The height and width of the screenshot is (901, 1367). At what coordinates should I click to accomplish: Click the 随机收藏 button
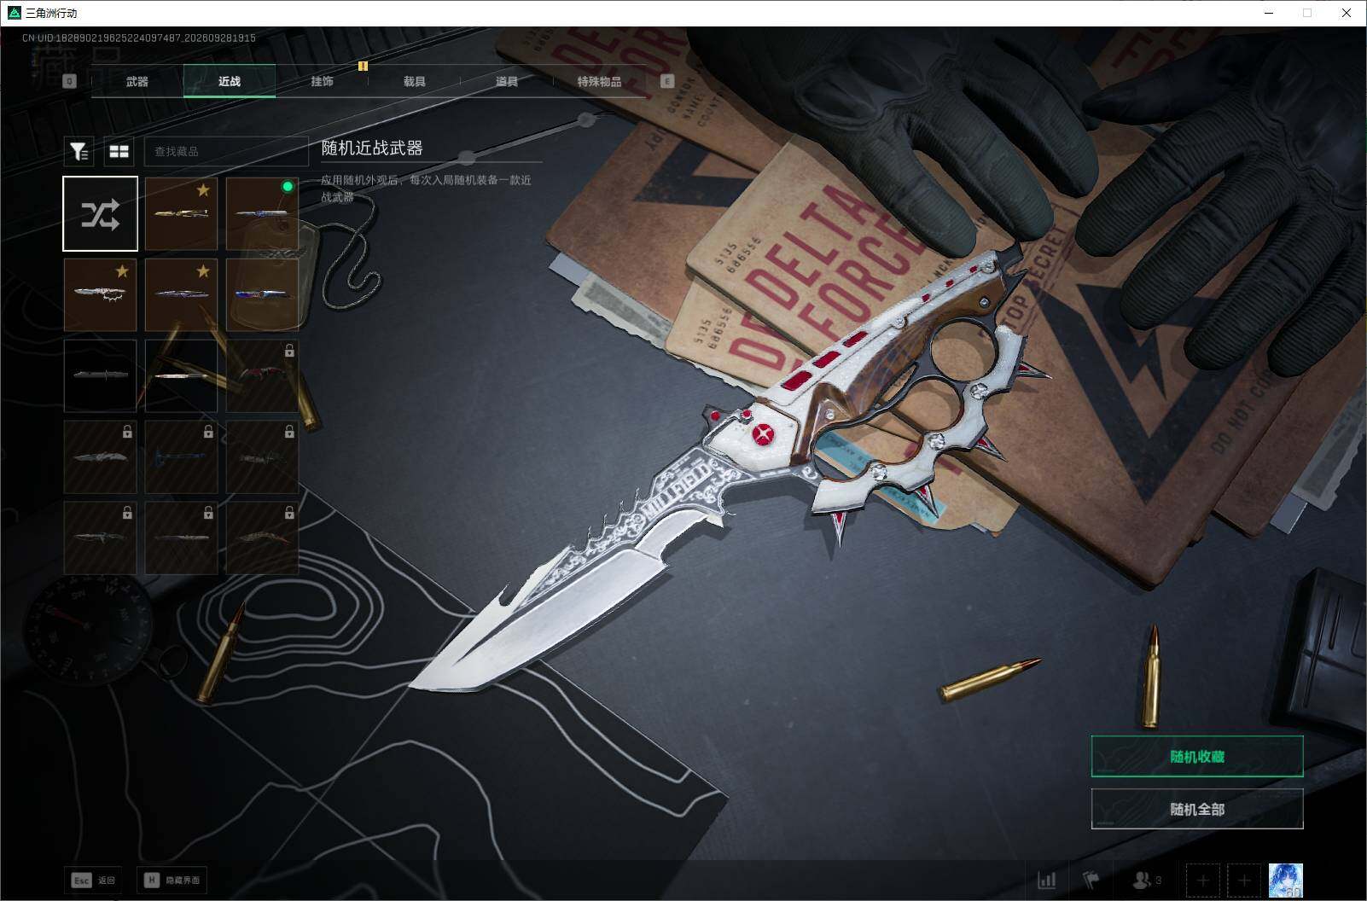click(x=1197, y=756)
